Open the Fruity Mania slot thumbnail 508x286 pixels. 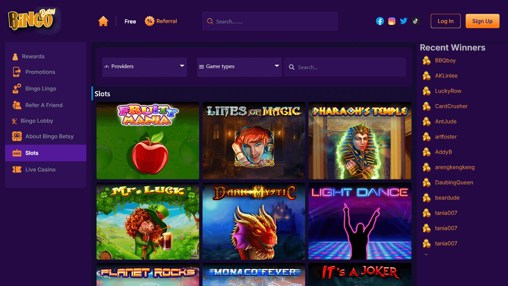pyautogui.click(x=148, y=141)
